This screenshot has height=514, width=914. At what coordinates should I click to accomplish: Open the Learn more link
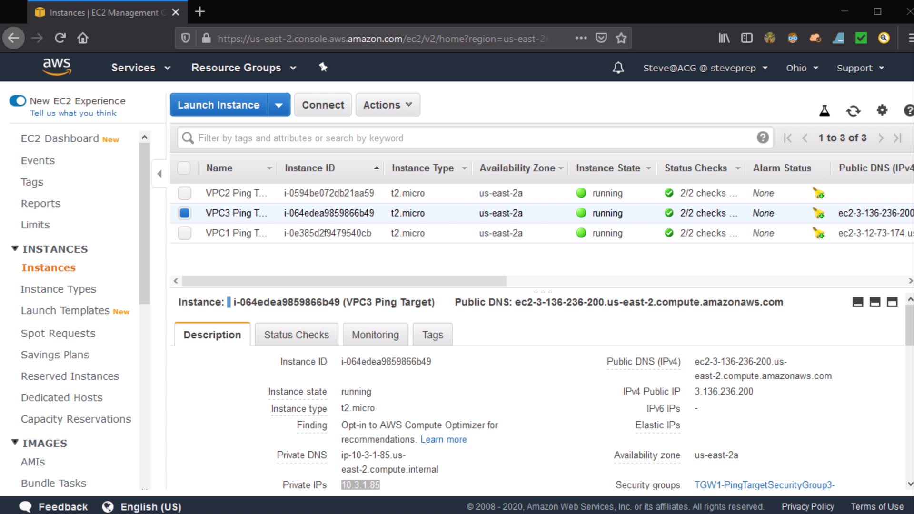pos(443,440)
